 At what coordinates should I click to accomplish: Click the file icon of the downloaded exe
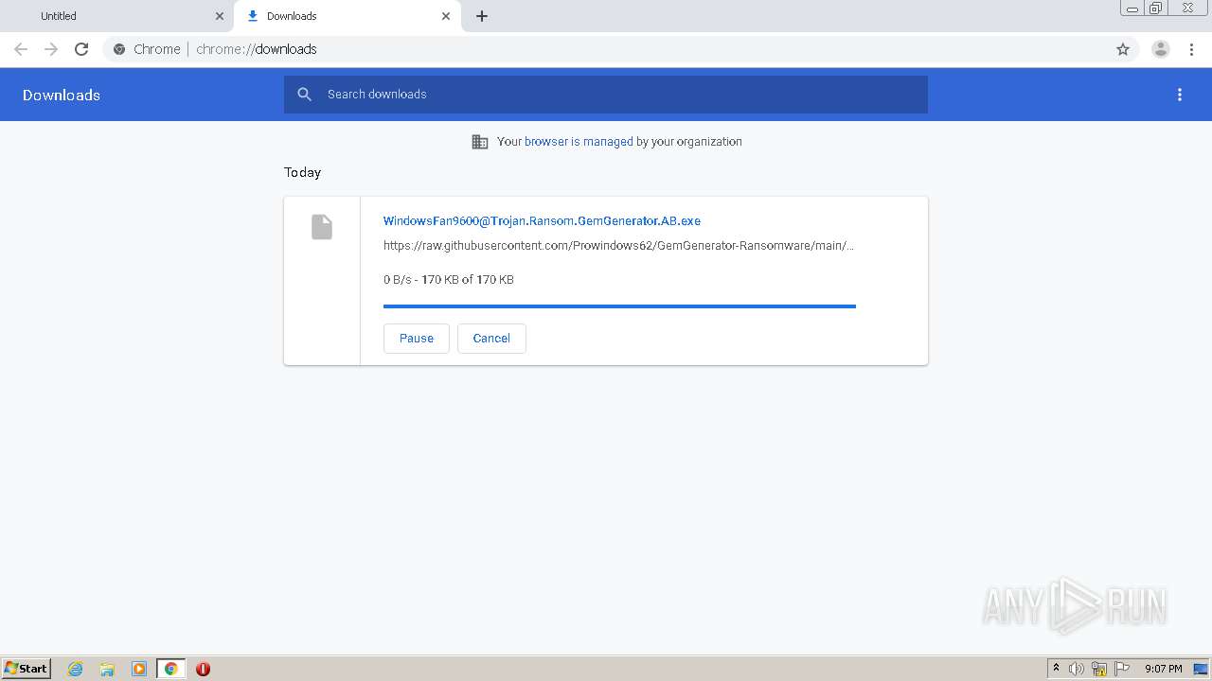(x=322, y=227)
